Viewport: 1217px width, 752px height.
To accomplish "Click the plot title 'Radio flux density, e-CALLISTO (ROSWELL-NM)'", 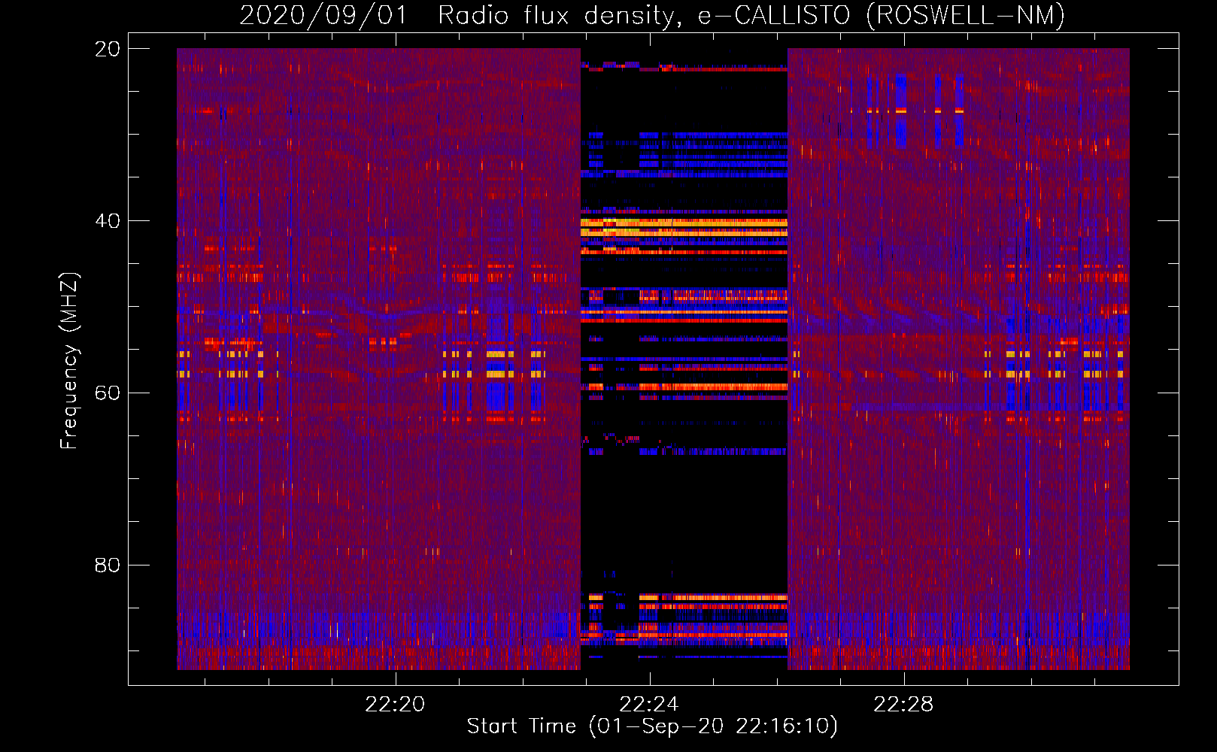I will coord(751,15).
